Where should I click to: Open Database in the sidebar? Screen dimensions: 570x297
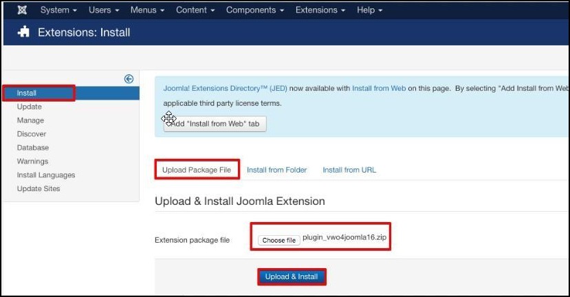point(33,148)
